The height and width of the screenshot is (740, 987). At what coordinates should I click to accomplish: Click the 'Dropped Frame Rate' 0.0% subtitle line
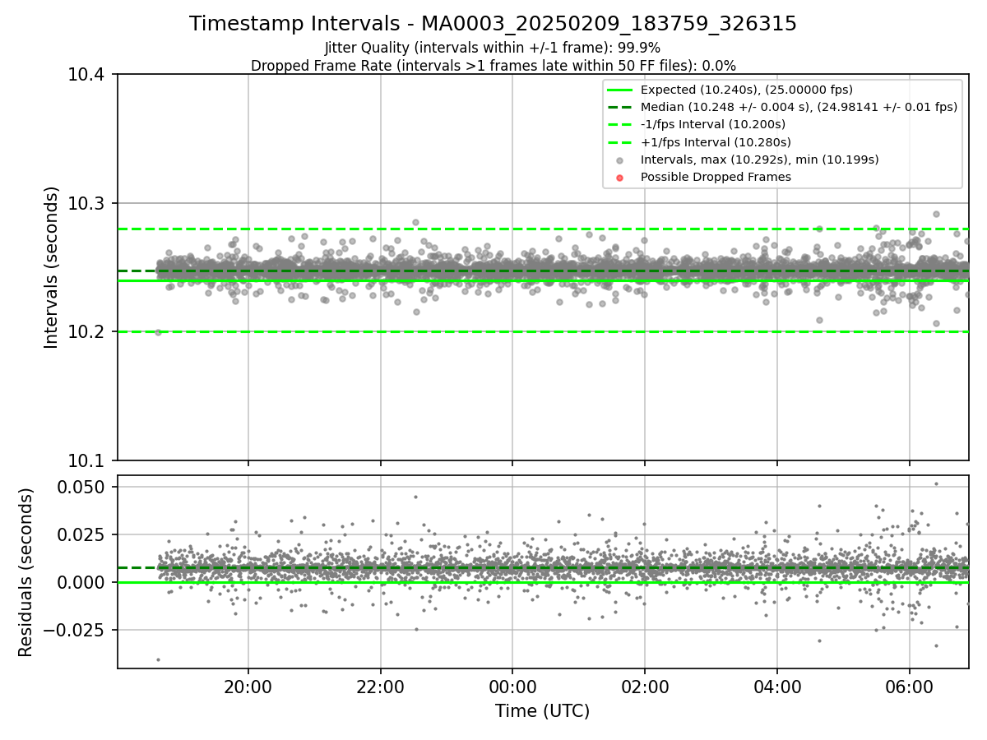tap(493, 65)
